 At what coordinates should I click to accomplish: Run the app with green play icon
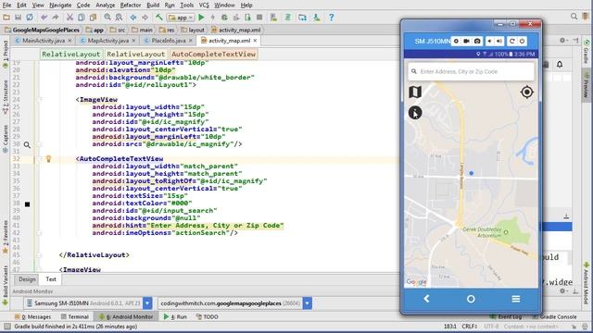(x=201, y=18)
